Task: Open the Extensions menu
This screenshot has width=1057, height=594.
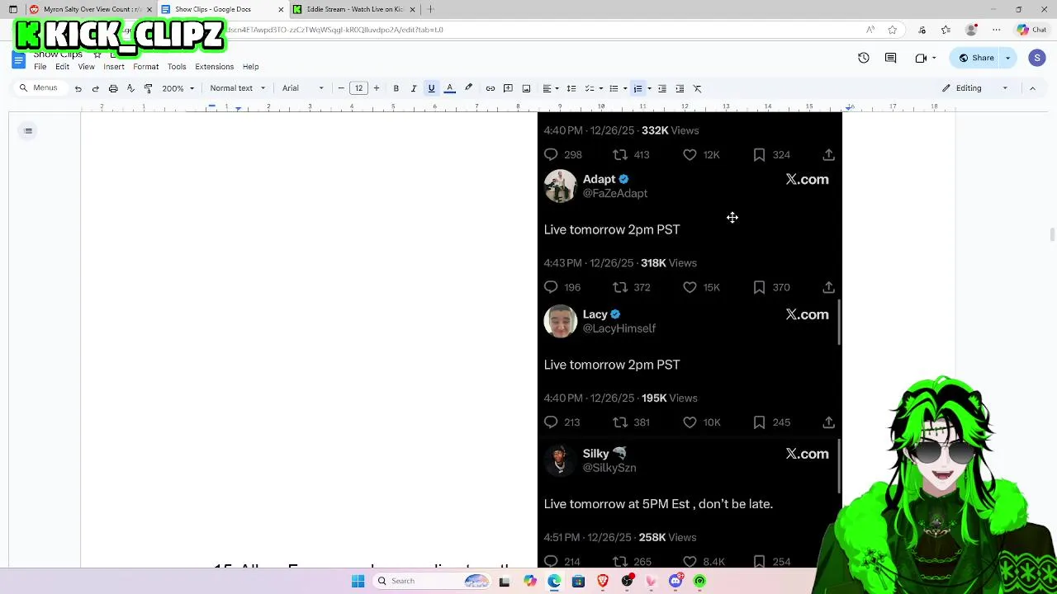Action: 214,67
